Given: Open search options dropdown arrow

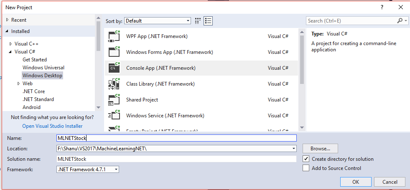Looking at the screenshot, I should coord(406,20).
